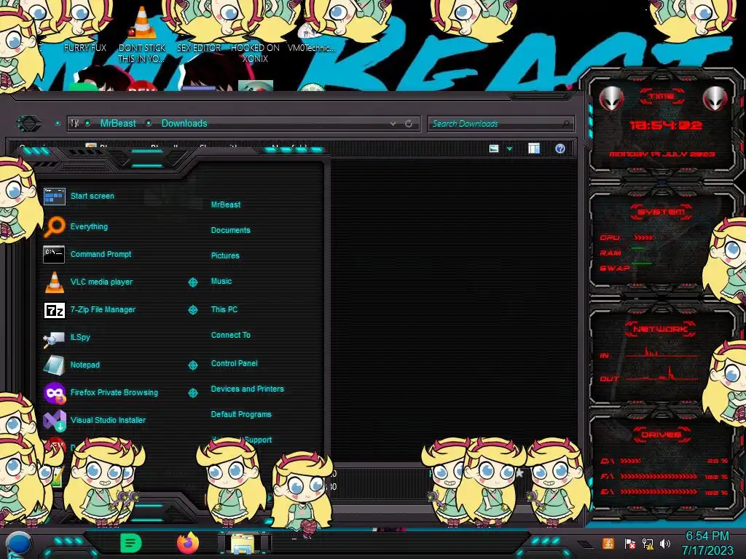Viewport: 746px width, 559px height.
Task: Click RAM label in system widget
Action: [x=610, y=253]
